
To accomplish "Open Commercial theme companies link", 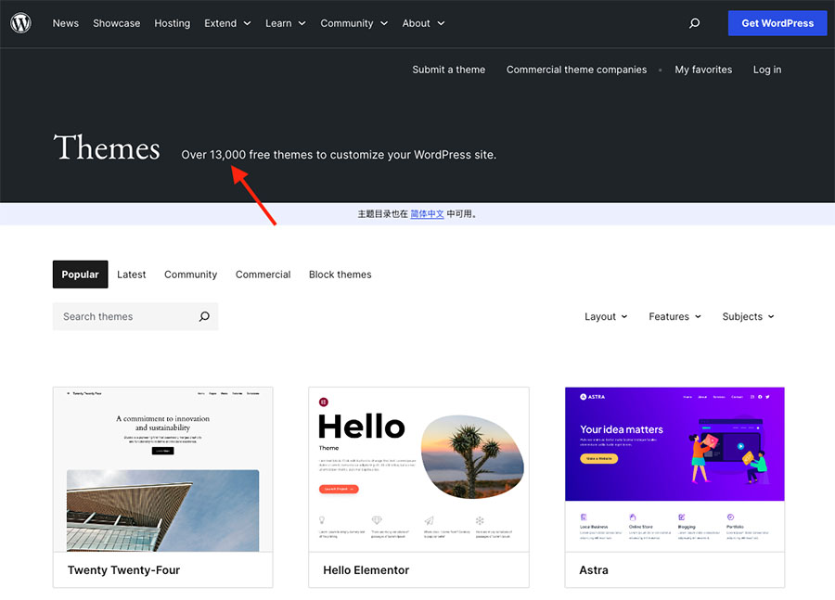I will [x=576, y=70].
